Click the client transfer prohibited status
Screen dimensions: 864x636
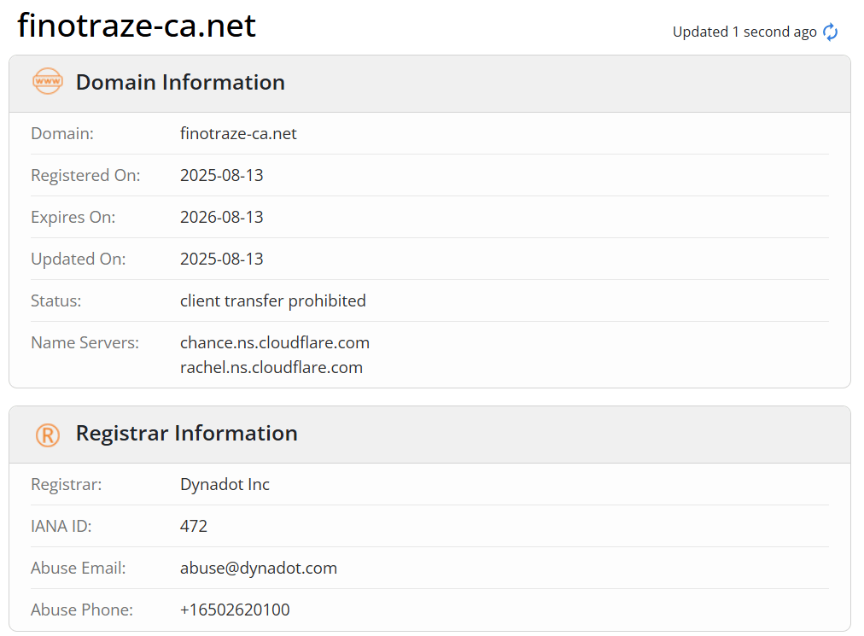coord(272,300)
